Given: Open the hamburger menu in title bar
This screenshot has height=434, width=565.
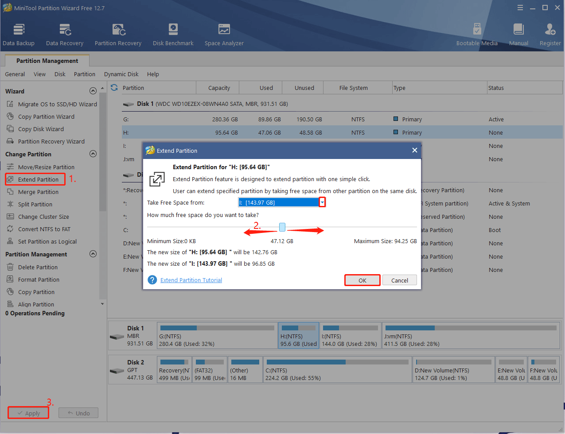Looking at the screenshot, I should [x=520, y=8].
